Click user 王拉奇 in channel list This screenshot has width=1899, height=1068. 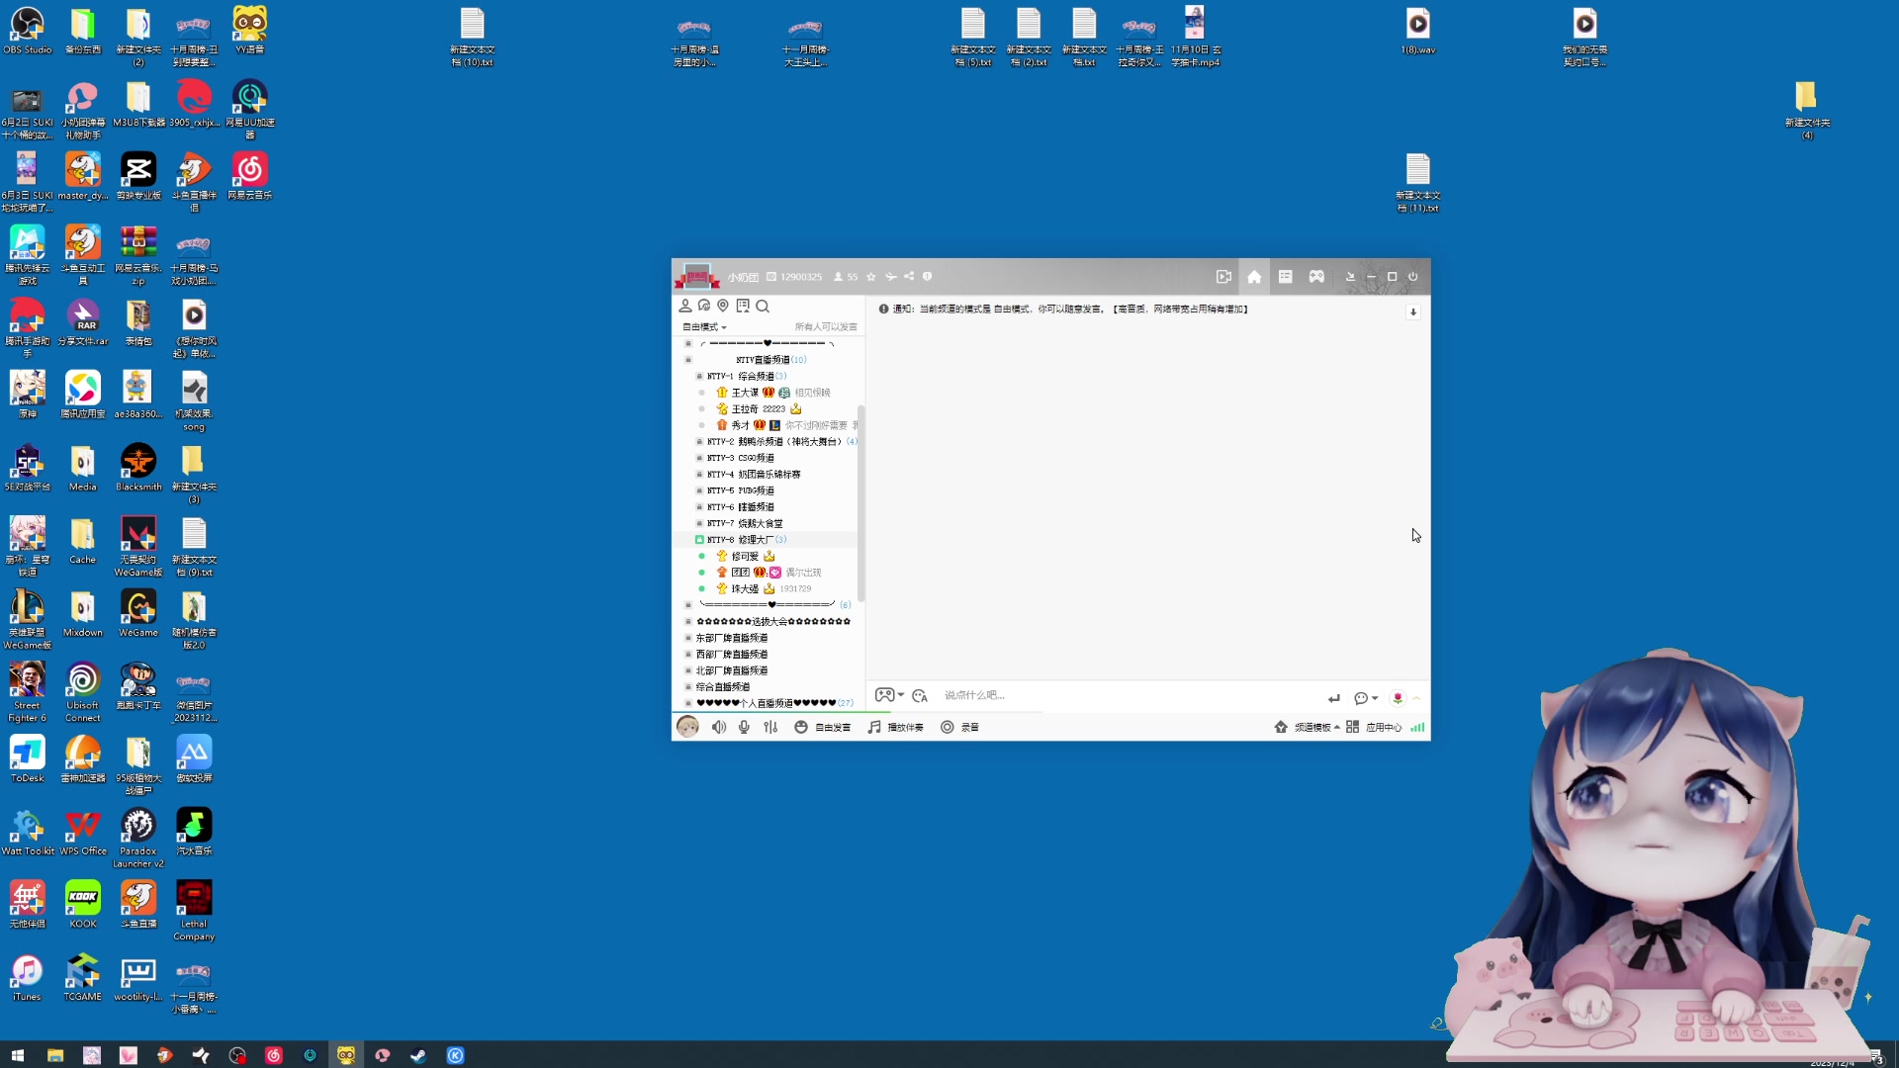point(745,409)
